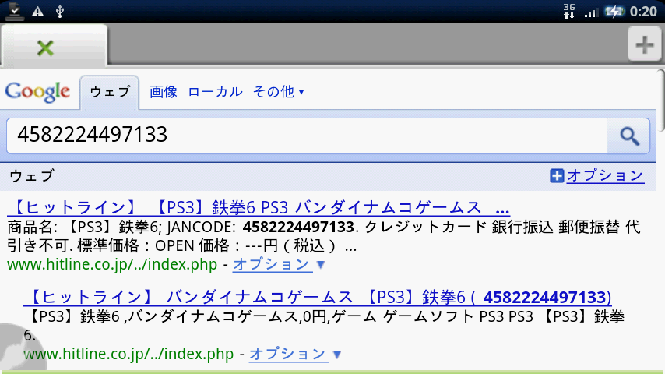Viewport: 665px width, 374px height.
Task: Open a new tab with plus button
Action: [x=644, y=44]
